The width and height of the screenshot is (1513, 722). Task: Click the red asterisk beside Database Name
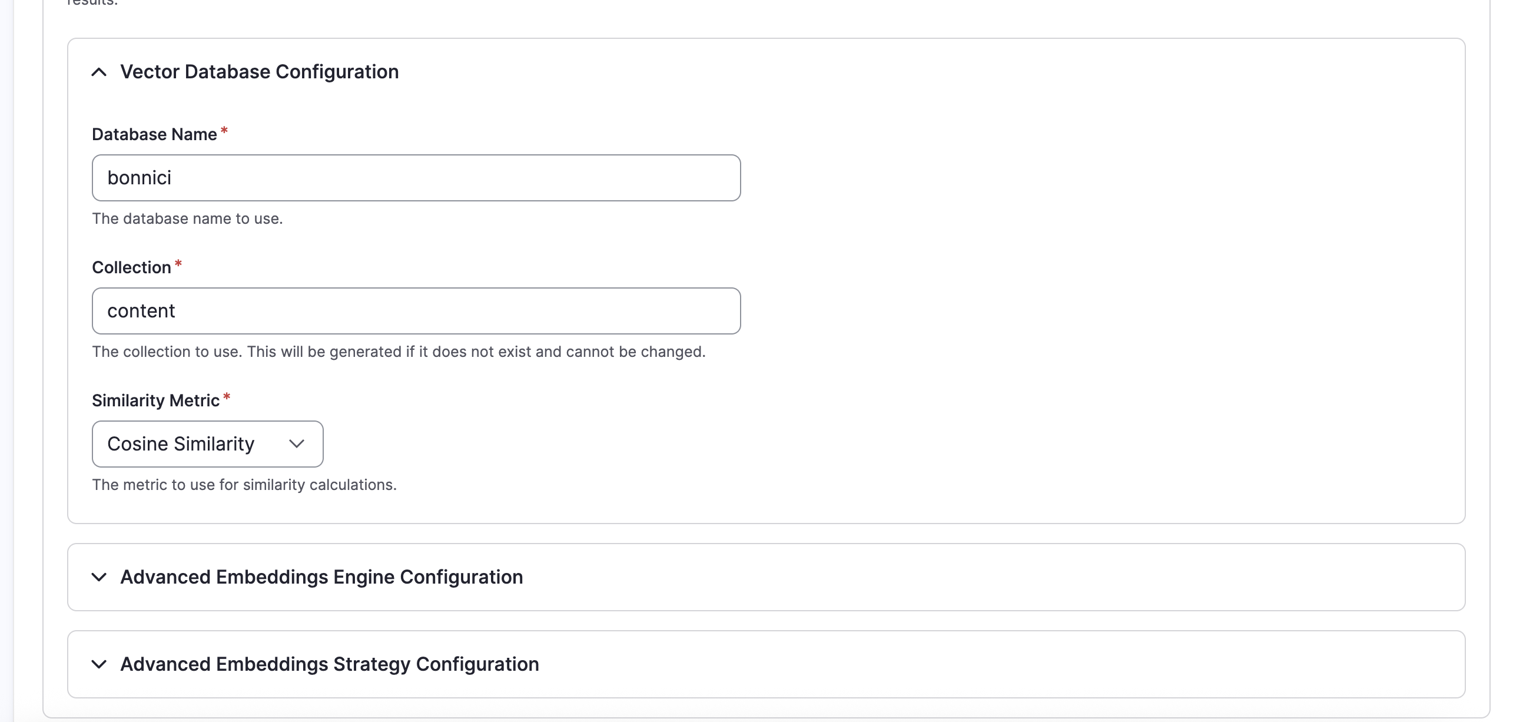[224, 130]
